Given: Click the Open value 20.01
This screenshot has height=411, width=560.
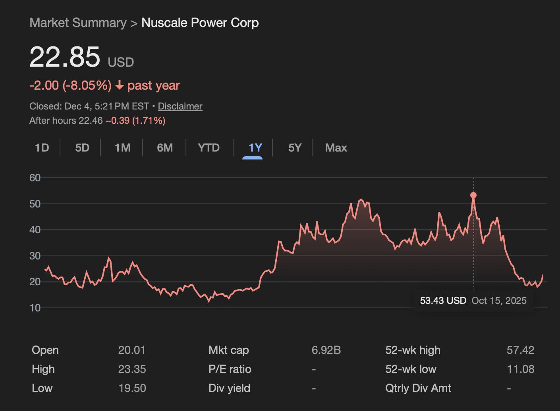Looking at the screenshot, I should tap(132, 350).
